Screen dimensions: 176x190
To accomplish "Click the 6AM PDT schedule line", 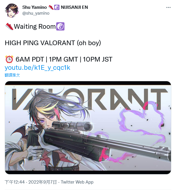I will point(59,59).
